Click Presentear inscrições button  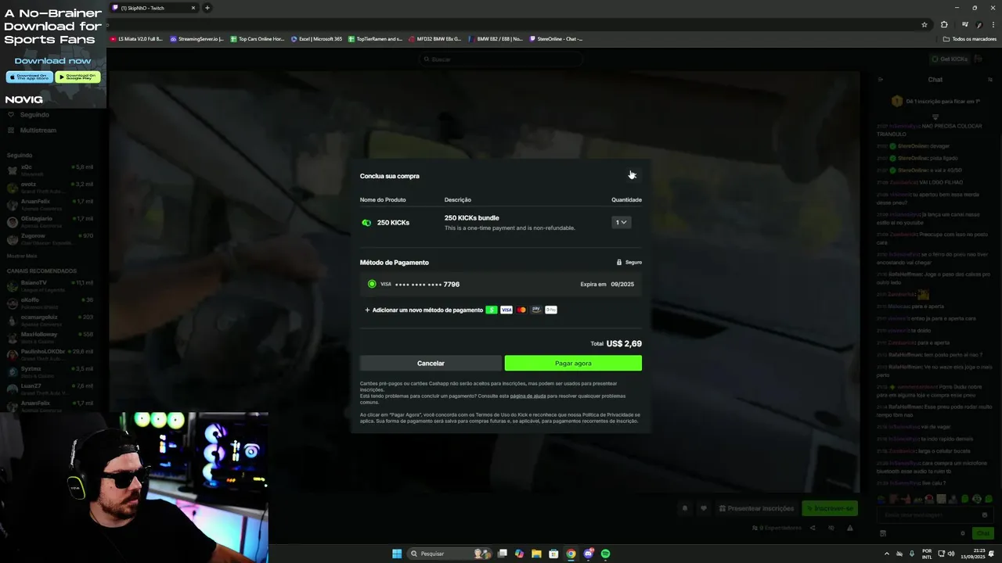point(757,508)
